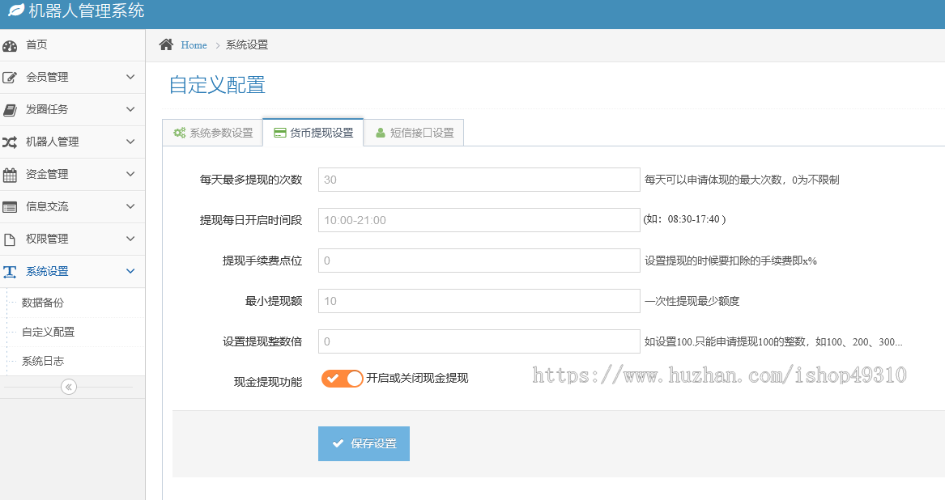Click the dashboard icon beside 首页
945x500 pixels.
[x=10, y=45]
